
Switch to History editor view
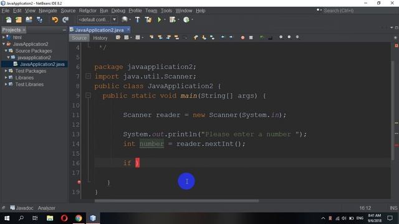[x=100, y=38]
